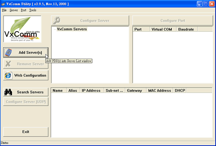216x146 pixels.
Task: Click the MAC Address column header
Action: 159,91
